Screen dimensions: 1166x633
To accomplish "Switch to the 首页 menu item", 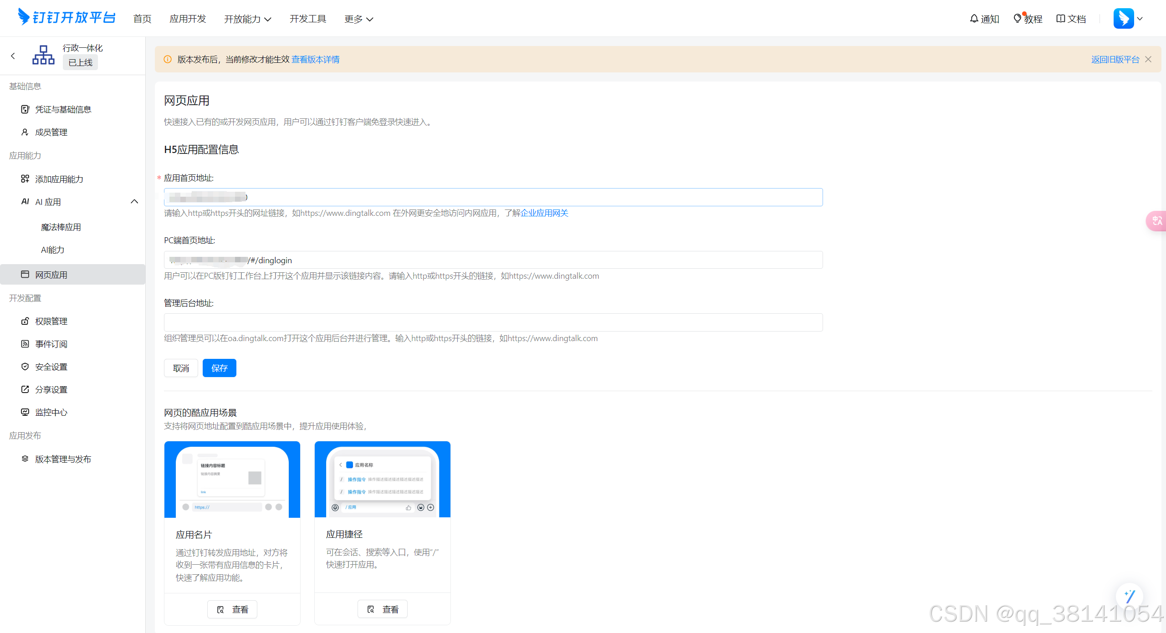I will point(142,19).
